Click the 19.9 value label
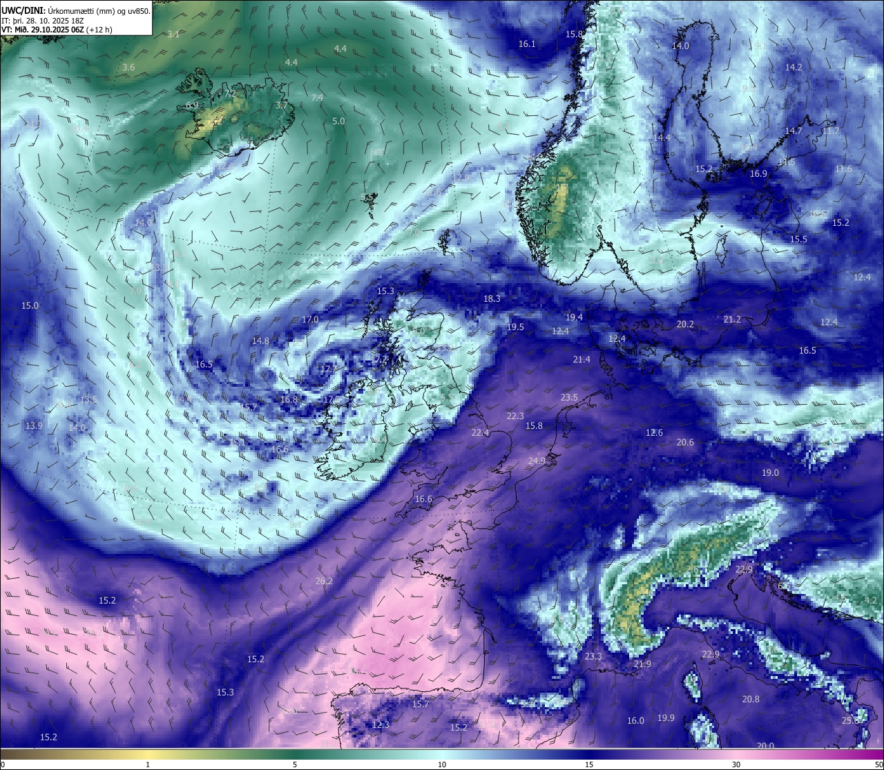884x770 pixels. pos(666,718)
